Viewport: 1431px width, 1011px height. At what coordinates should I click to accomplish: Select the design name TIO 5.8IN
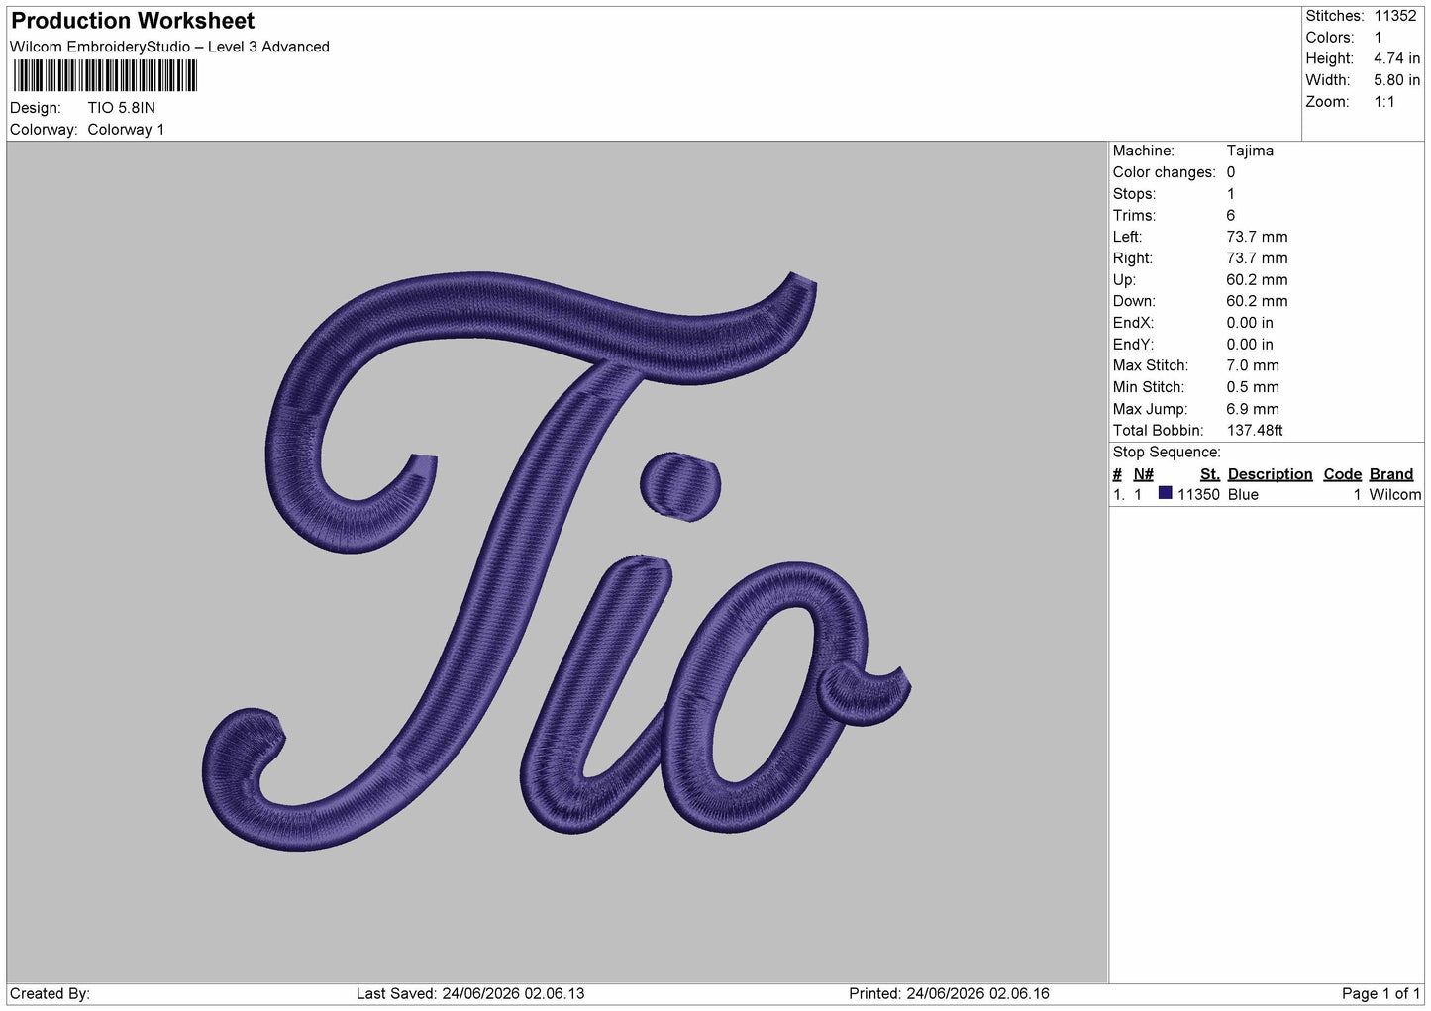[x=122, y=108]
